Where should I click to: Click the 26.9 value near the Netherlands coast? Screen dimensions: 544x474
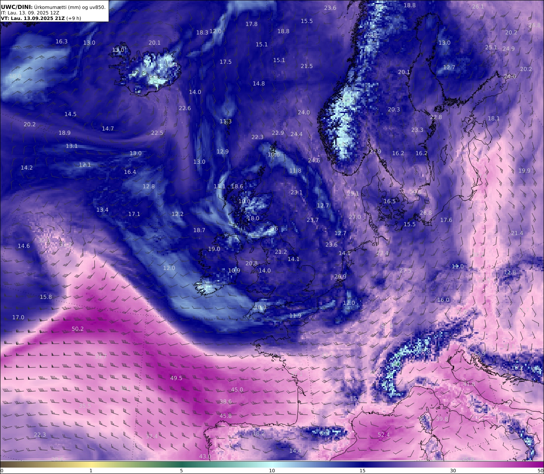coord(340,276)
